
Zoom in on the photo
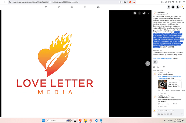pyautogui.click(x=135, y=13)
